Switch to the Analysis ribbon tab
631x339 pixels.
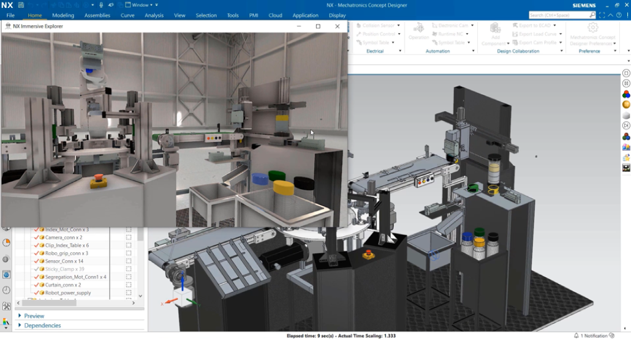(x=154, y=15)
